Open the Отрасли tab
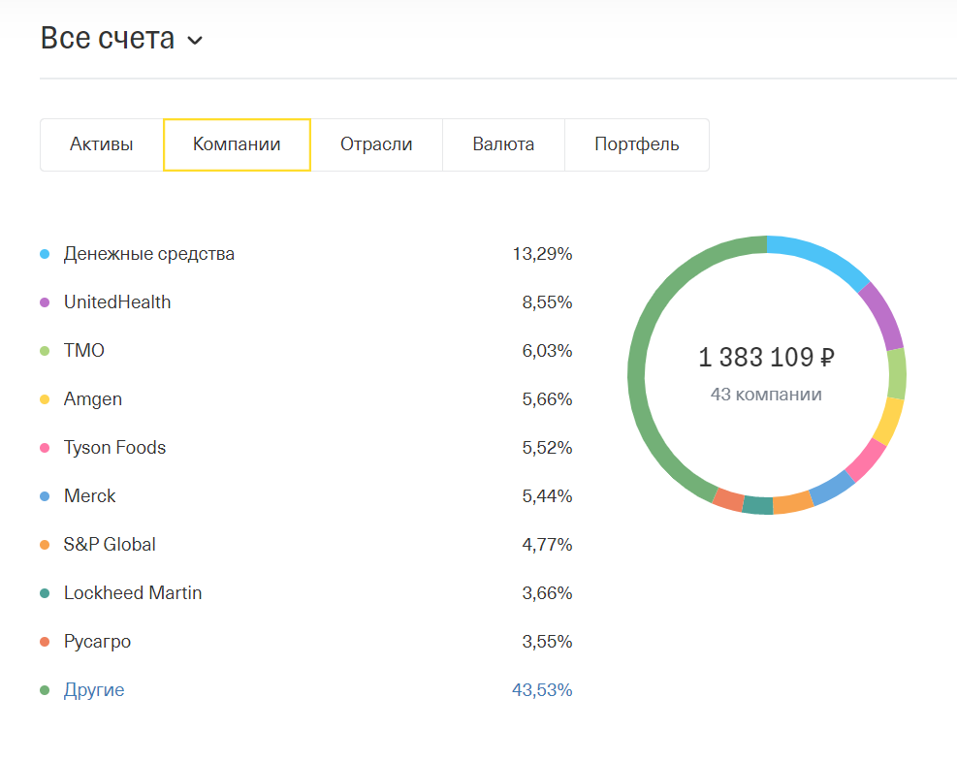957x761 pixels. [x=376, y=144]
